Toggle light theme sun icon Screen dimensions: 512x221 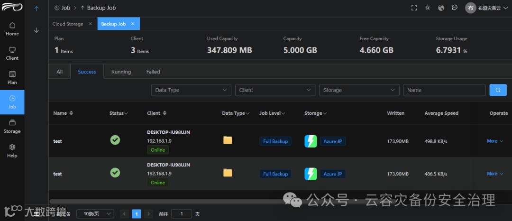coord(428,8)
